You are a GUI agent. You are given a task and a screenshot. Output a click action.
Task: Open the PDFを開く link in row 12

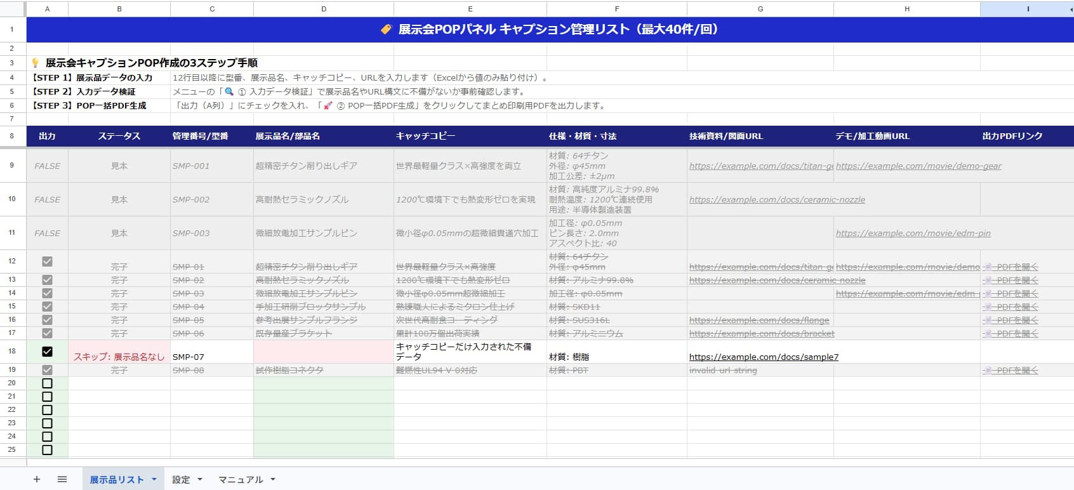[1011, 267]
